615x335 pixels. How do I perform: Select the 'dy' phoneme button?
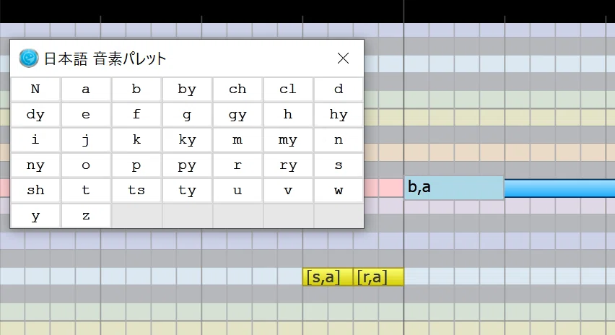(35, 115)
